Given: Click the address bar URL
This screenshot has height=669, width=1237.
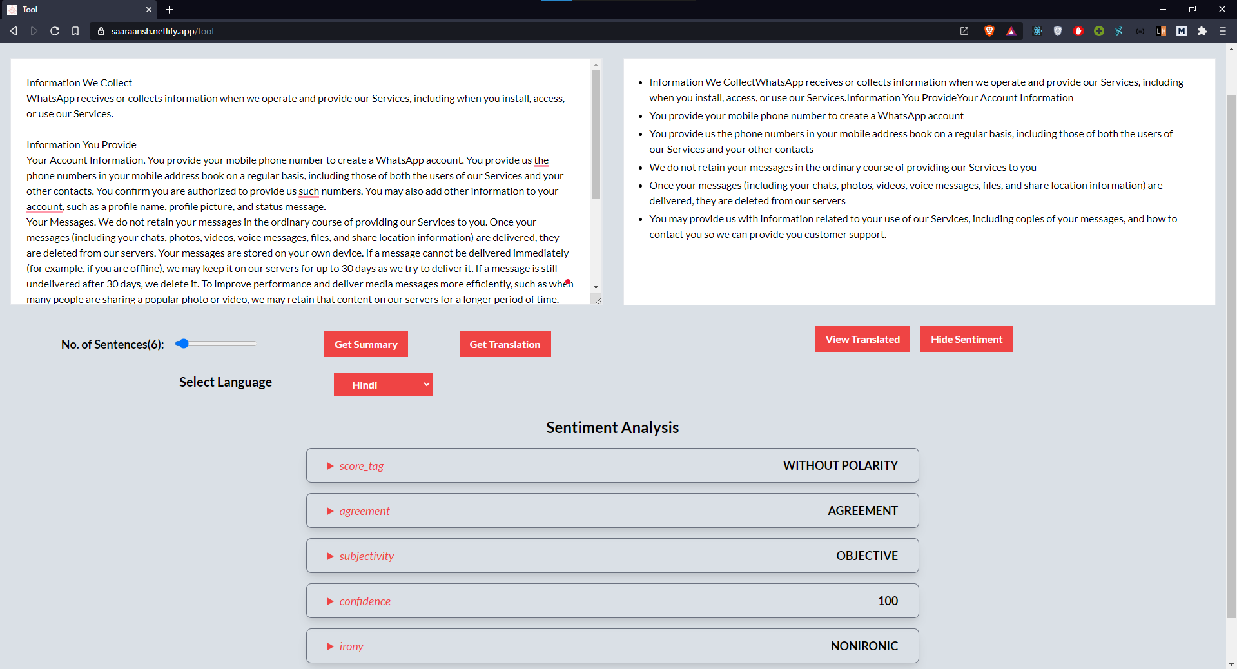Looking at the screenshot, I should pos(162,31).
